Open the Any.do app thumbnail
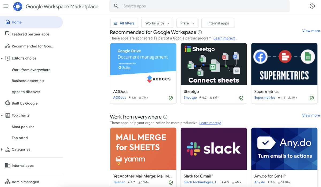This screenshot has height=187, width=321. 284,148
